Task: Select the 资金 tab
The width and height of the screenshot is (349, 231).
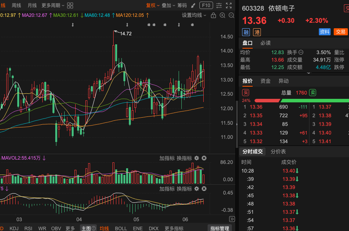Action: [266, 81]
